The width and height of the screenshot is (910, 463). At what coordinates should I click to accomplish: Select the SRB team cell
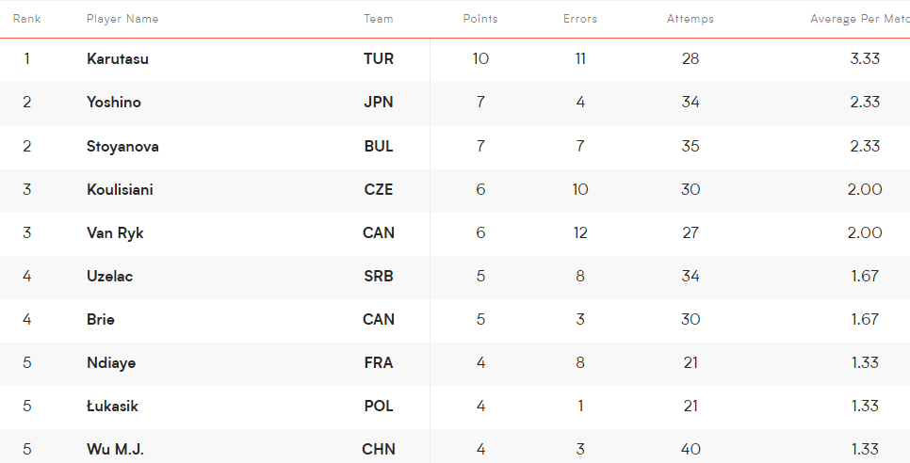[379, 277]
